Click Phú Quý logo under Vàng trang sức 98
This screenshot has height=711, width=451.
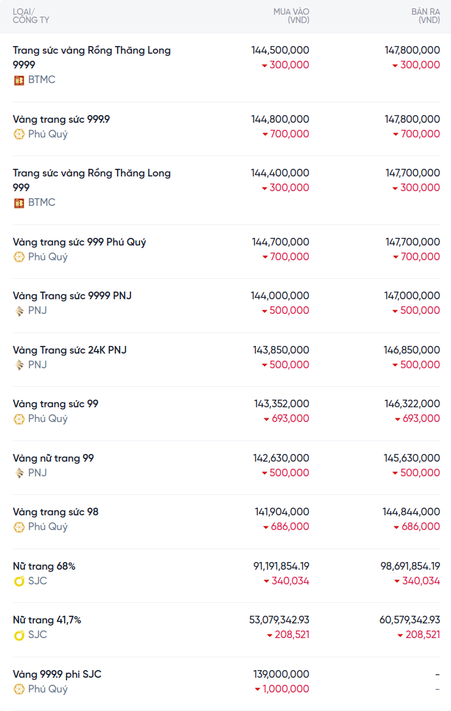coord(19,527)
